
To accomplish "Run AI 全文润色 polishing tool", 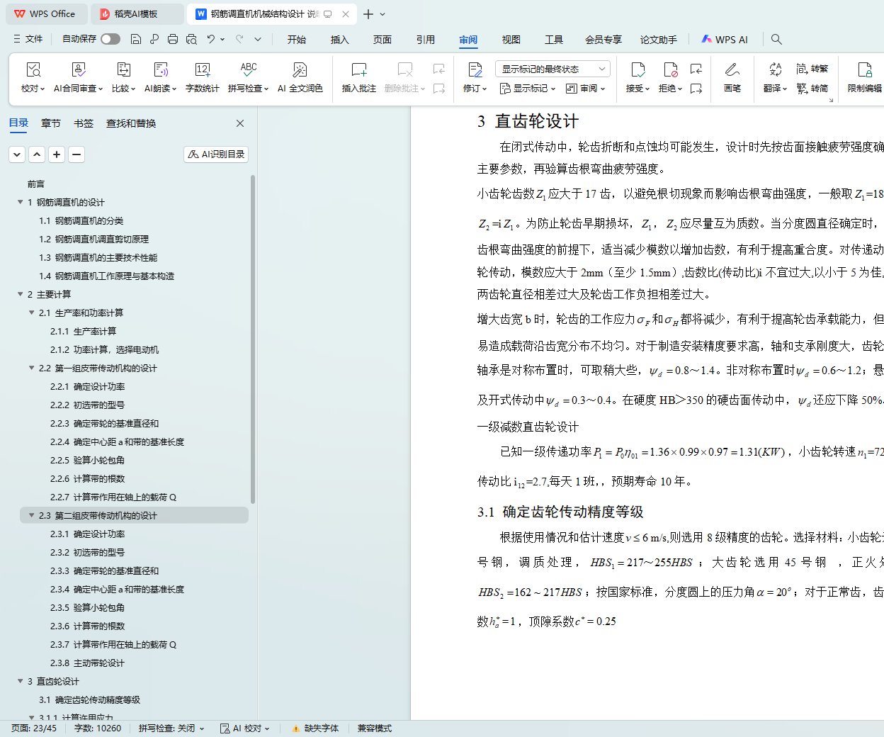I will (300, 77).
